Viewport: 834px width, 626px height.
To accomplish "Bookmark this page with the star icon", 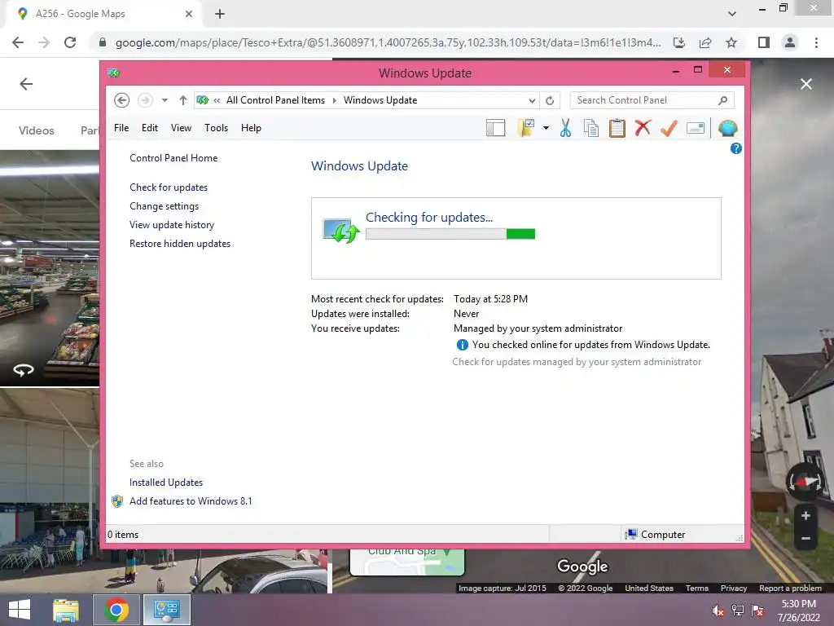I will pyautogui.click(x=731, y=42).
